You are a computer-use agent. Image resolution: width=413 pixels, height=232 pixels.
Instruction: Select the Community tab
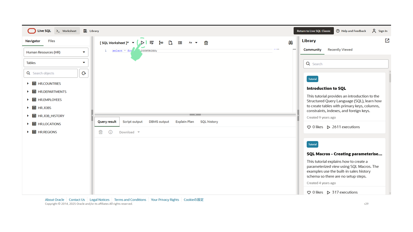312,50
